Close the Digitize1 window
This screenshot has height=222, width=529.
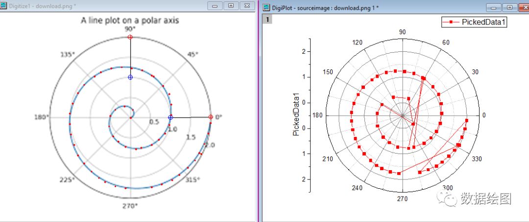pyautogui.click(x=247, y=6)
